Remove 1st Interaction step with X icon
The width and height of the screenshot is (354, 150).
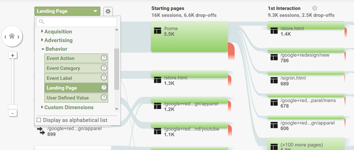click(315, 8)
